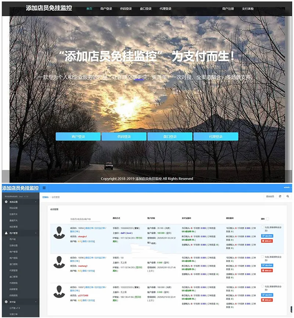The width and height of the screenshot is (294, 318).
Task: Tick the selection box for member 10096
Action: pyautogui.click(x=262, y=257)
